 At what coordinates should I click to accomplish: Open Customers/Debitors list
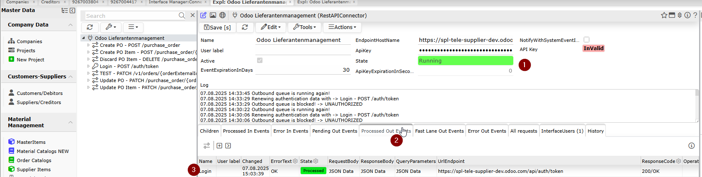coord(40,93)
